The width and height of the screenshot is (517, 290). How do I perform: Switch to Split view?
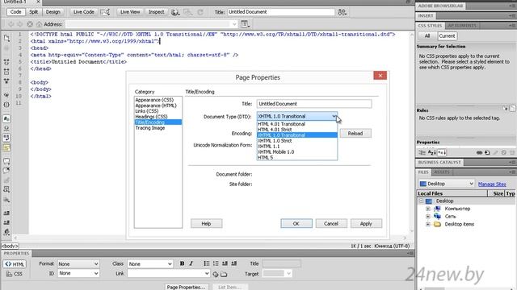[x=34, y=12]
